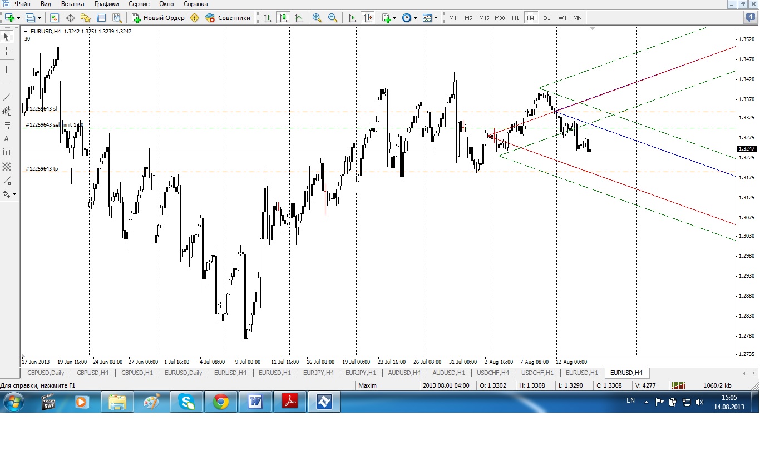
Task: Select the Vertical Line drawing tool
Action: [7, 69]
